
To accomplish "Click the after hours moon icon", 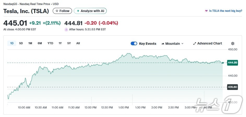I will pos(66,29).
